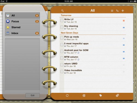Tap the orange priority flag on Write LV
Image resolution: width=137 pixels, height=103 pixels.
coord(124,21)
